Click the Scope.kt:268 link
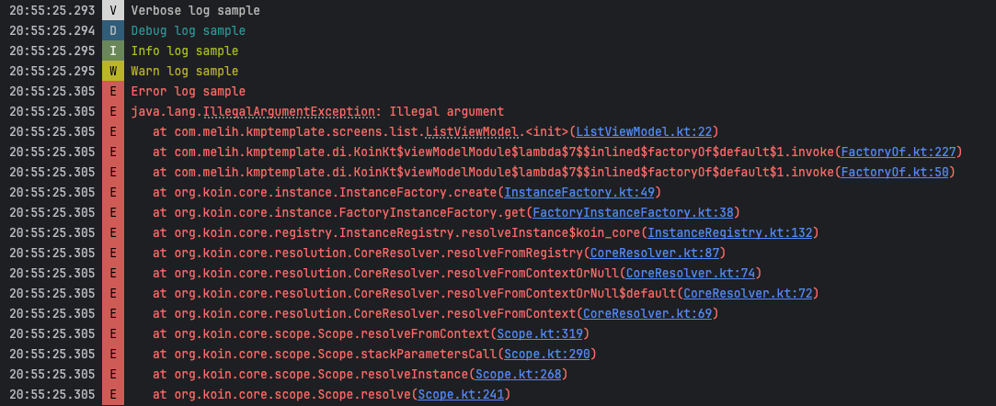Viewport: 996px width, 406px height. tap(518, 375)
